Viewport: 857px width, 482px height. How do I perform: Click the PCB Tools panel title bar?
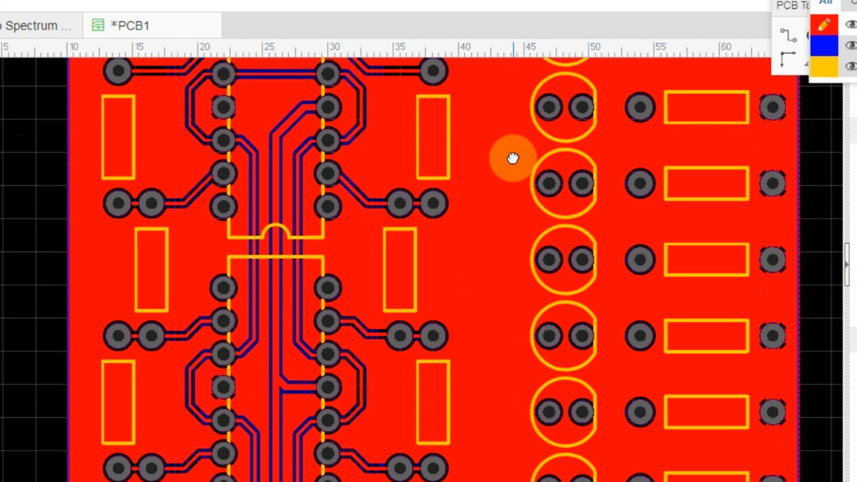791,6
